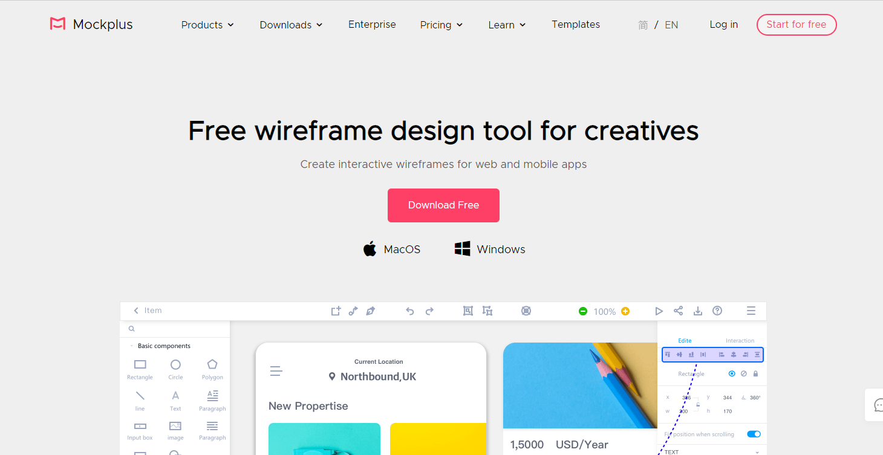The width and height of the screenshot is (883, 455).
Task: Open help via question mark icon
Action: pos(717,311)
